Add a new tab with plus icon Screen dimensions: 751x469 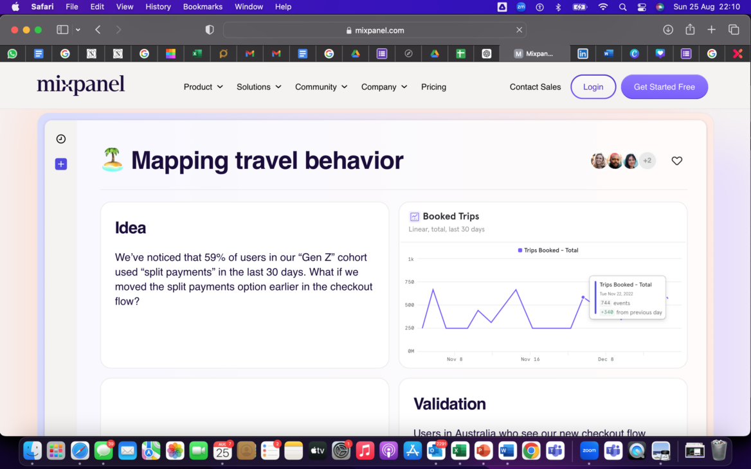[712, 30]
